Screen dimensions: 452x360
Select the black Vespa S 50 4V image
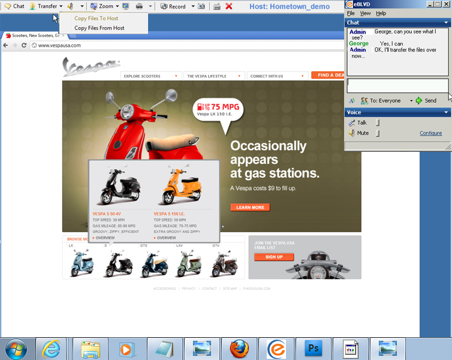tap(120, 186)
